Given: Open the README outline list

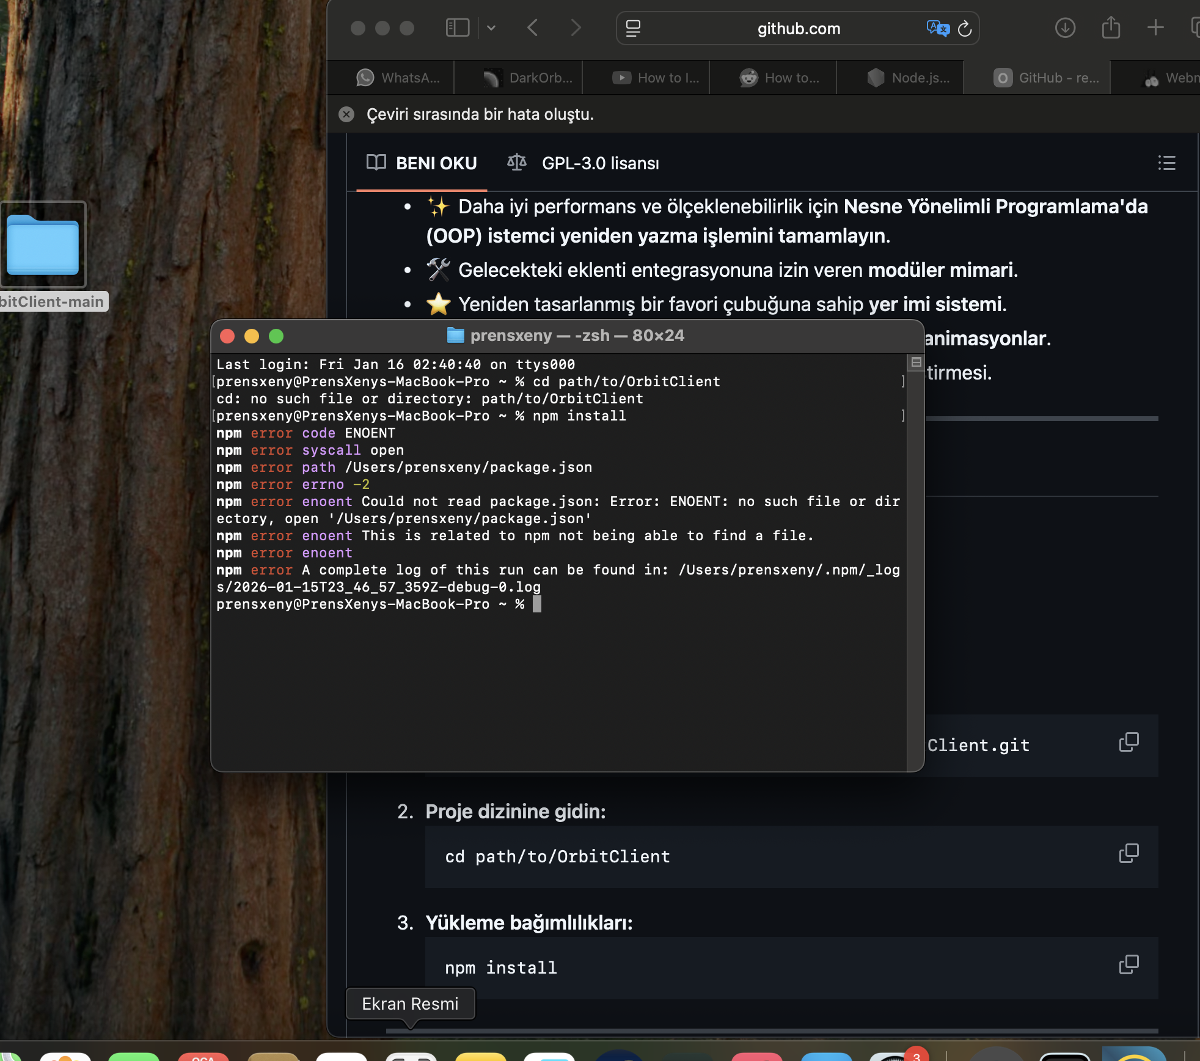Looking at the screenshot, I should (1166, 163).
